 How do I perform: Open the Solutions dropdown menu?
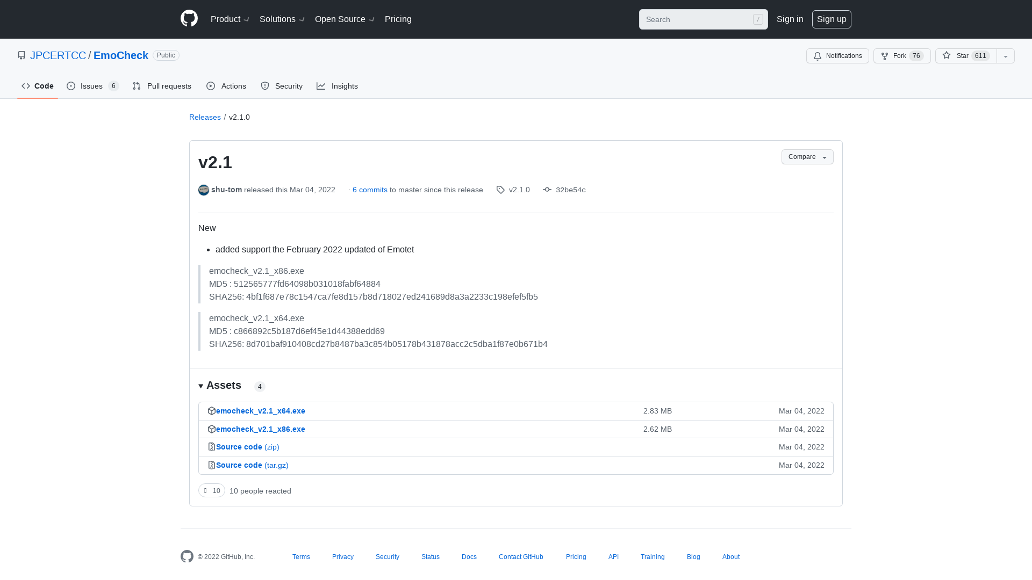point(282,19)
